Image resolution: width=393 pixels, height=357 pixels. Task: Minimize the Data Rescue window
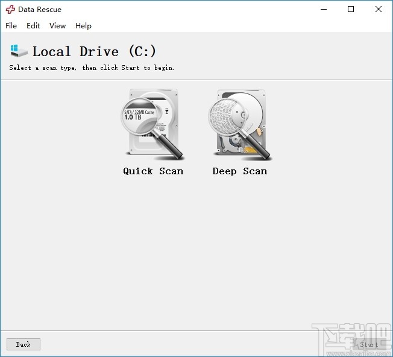[324, 9]
